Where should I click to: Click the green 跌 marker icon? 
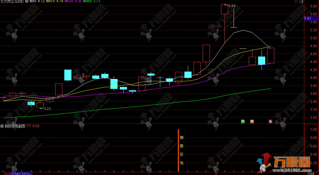click(x=243, y=121)
